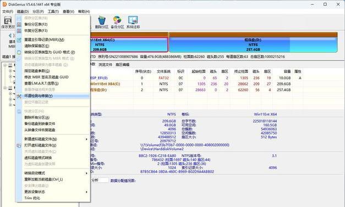The height and width of the screenshot is (207, 345).
Task: Expand the 转换启动模式 submenu arrow
Action: click(86, 173)
